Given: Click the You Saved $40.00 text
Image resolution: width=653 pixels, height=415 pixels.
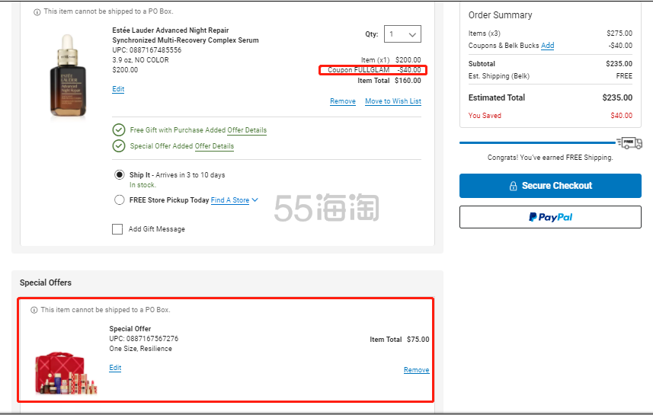Looking at the screenshot, I should (x=550, y=115).
